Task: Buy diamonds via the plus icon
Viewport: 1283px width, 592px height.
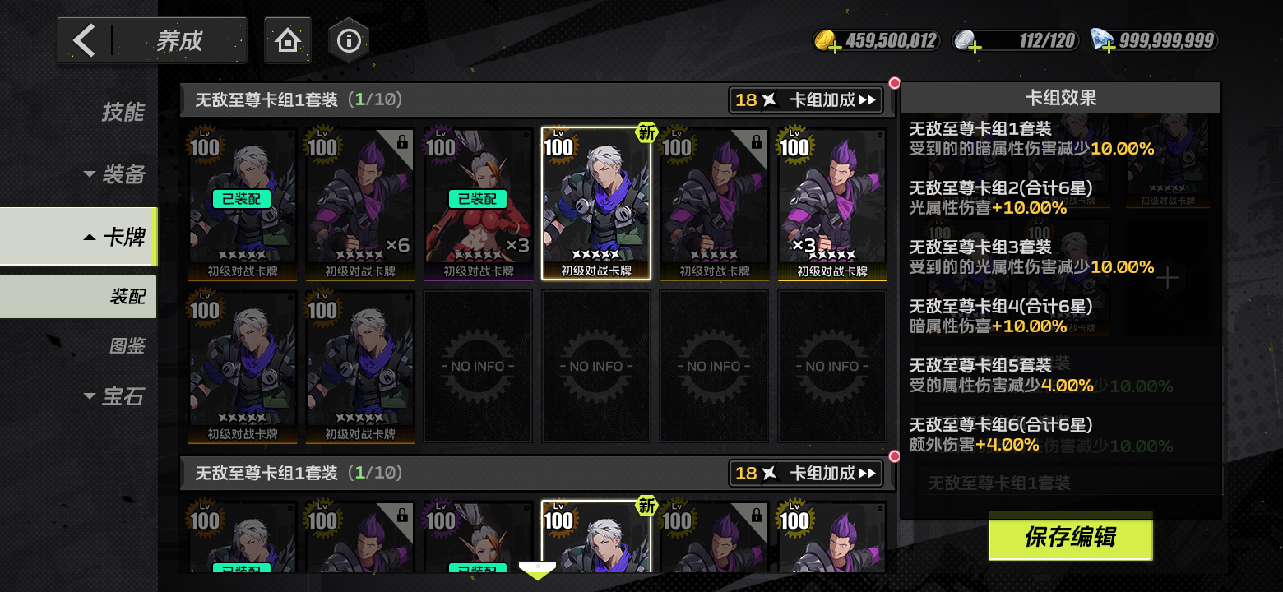Action: (1108, 49)
